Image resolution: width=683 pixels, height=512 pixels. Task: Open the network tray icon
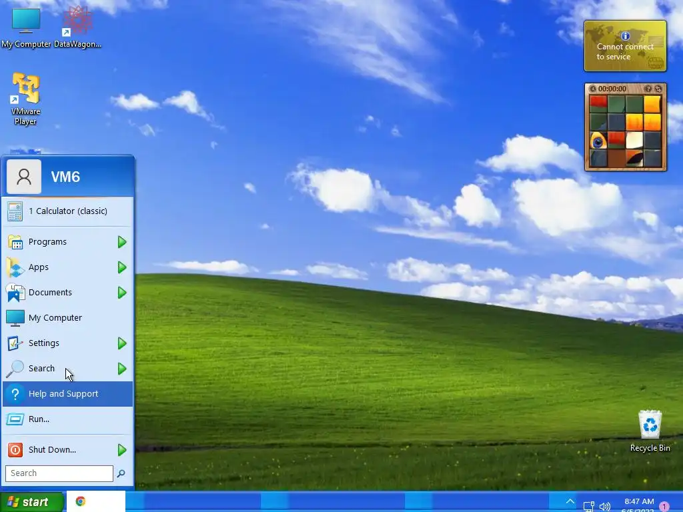point(588,507)
